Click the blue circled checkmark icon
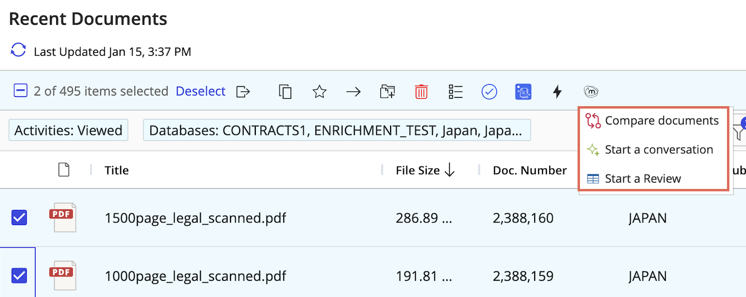746x297 pixels. (489, 92)
